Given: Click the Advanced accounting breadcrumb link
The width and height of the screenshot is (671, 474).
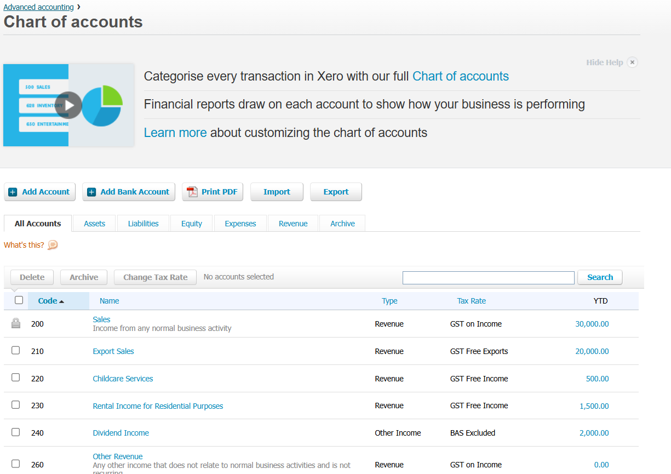Looking at the screenshot, I should tap(38, 7).
